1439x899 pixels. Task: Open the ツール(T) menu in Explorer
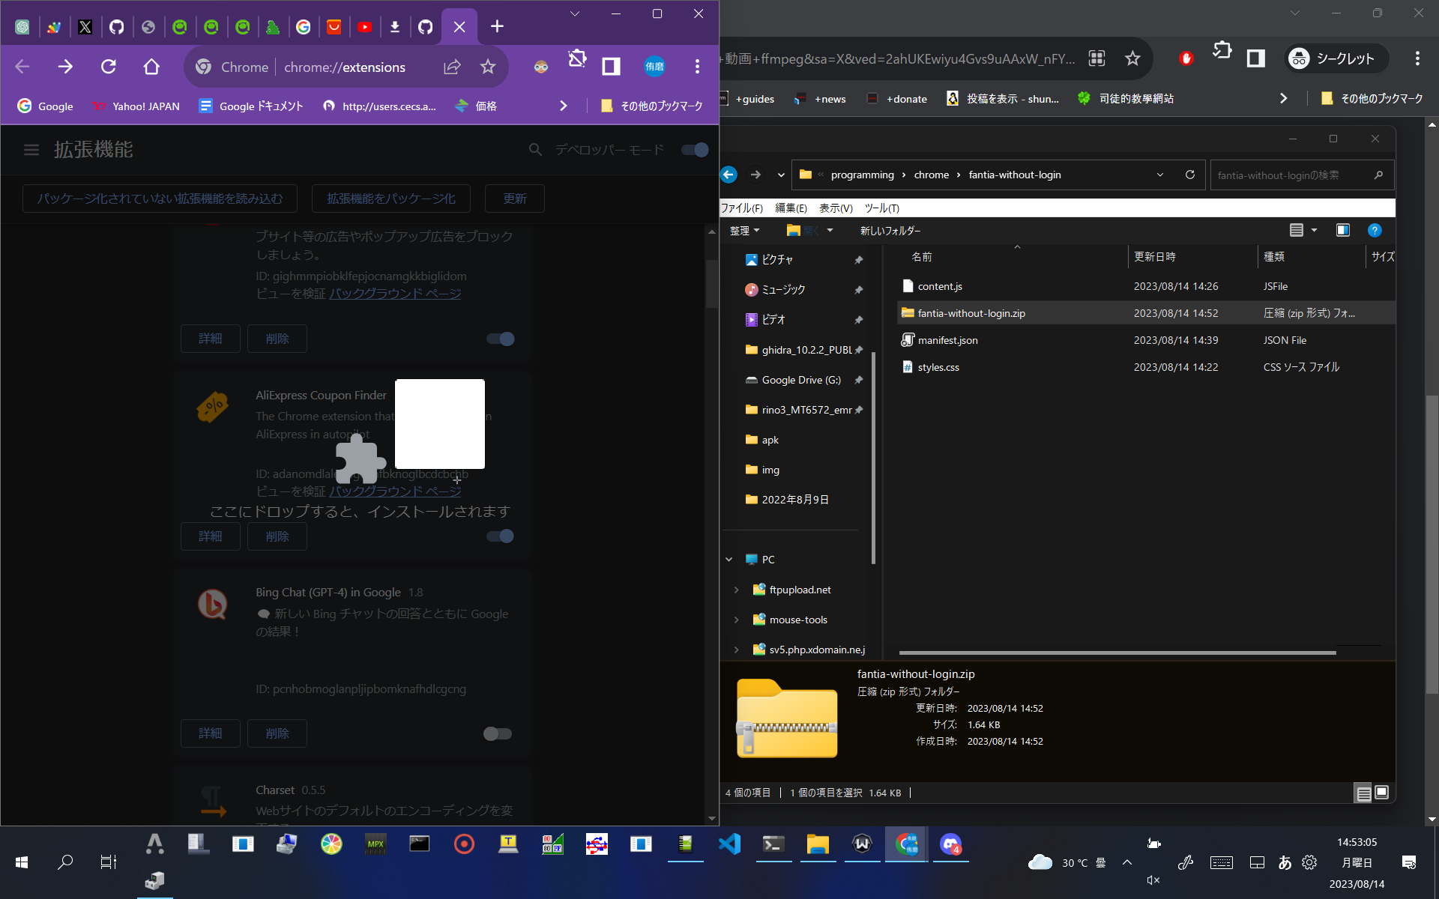click(x=881, y=208)
